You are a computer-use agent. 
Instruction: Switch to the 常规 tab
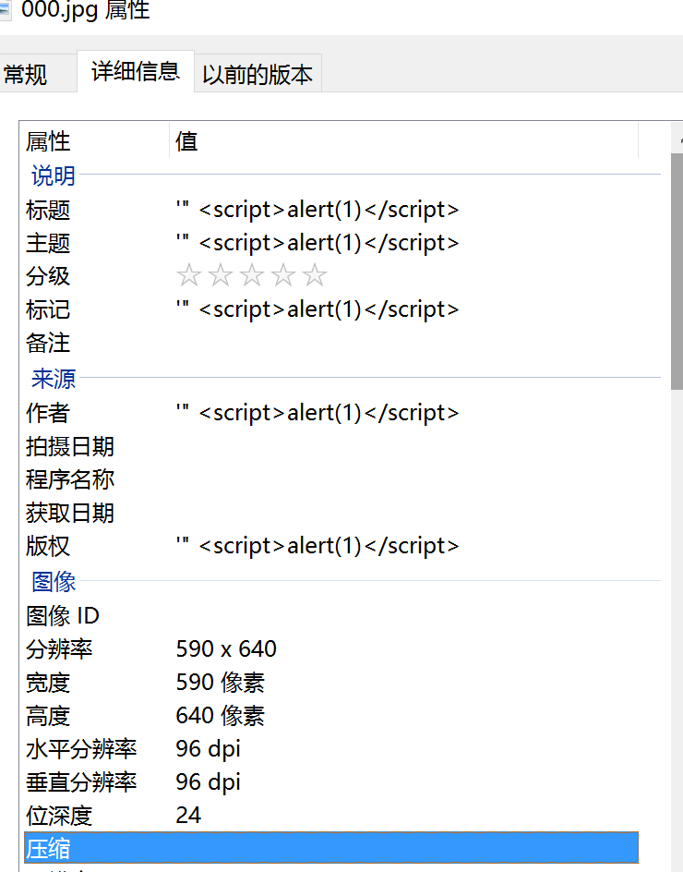click(33, 73)
